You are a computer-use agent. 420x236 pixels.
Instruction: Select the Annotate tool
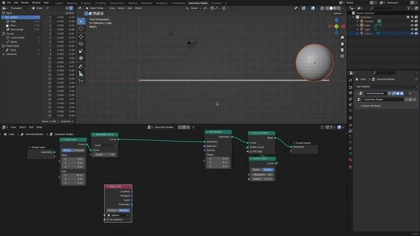pyautogui.click(x=81, y=66)
